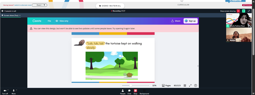The width and height of the screenshot is (255, 95).
Task: Select Attufa Fatima (You) video tile
Action: tap(239, 20)
